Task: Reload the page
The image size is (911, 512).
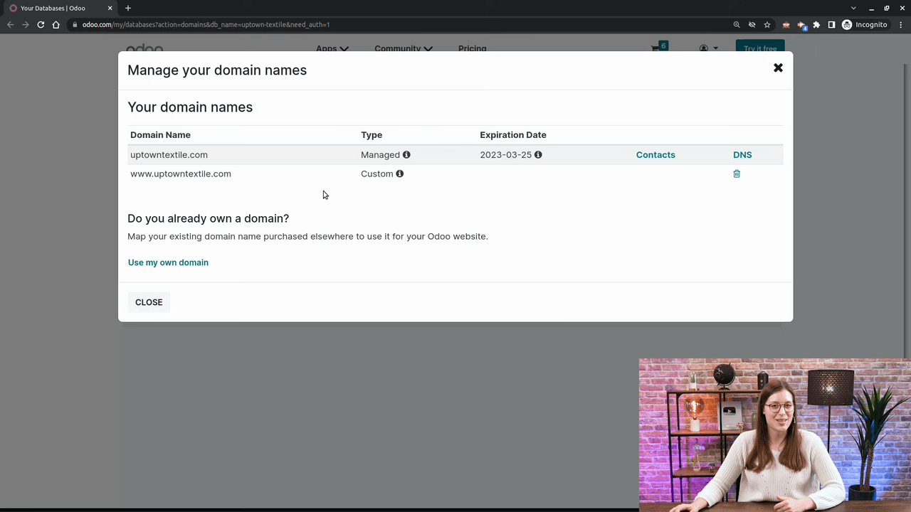Action: (41, 25)
